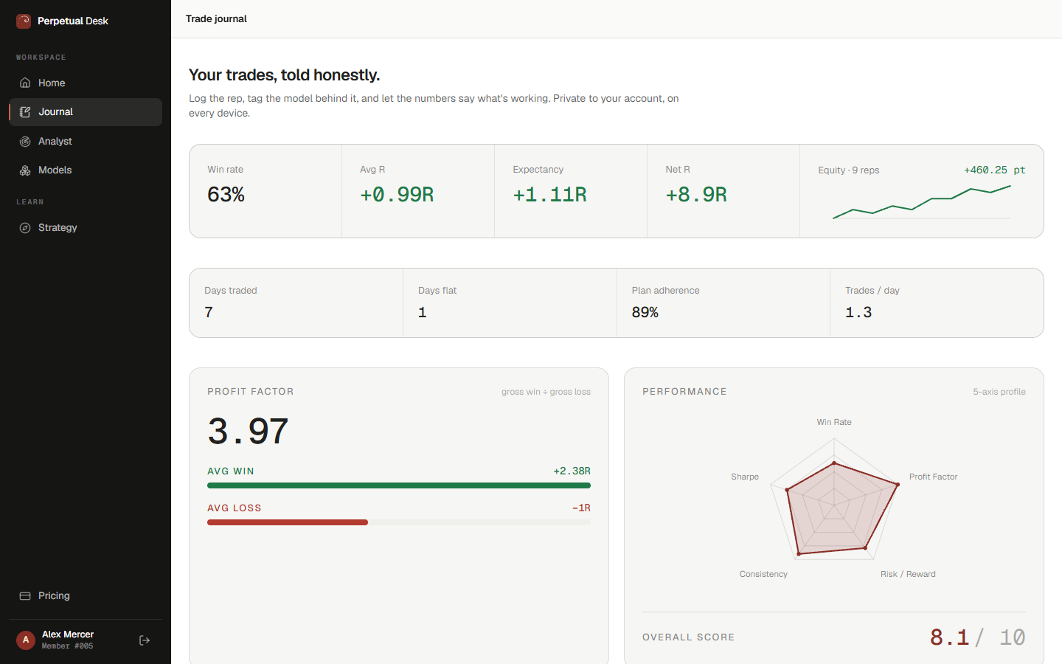Click the Perpetual Desk brand name
The width and height of the screenshot is (1062, 664).
(x=73, y=21)
